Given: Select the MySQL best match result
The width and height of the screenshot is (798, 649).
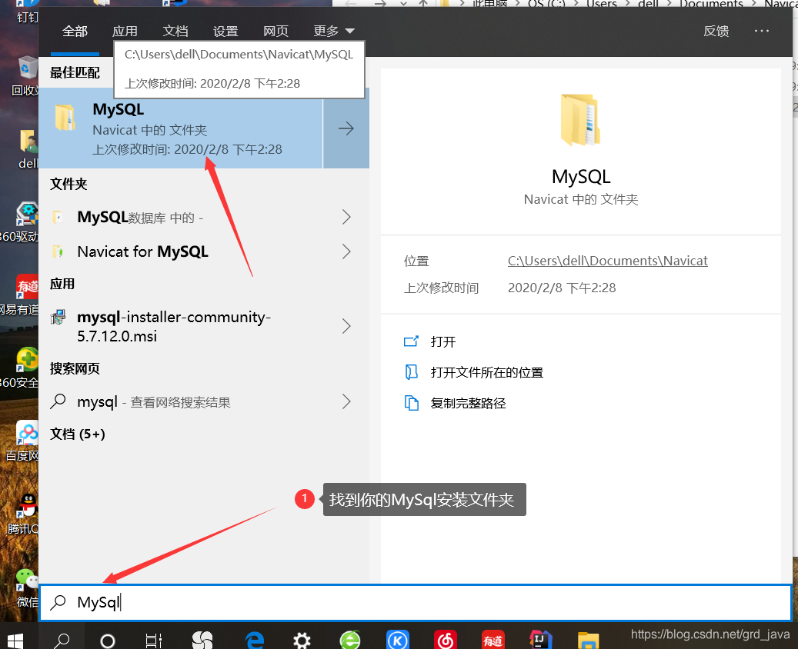Looking at the screenshot, I should pos(181,128).
